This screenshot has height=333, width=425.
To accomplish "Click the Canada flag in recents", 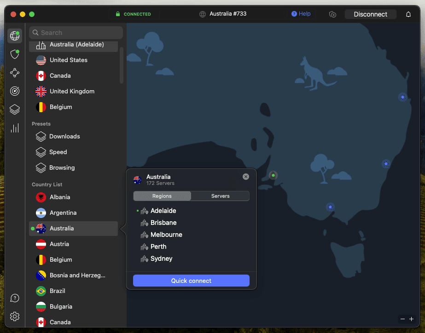I will 41,76.
